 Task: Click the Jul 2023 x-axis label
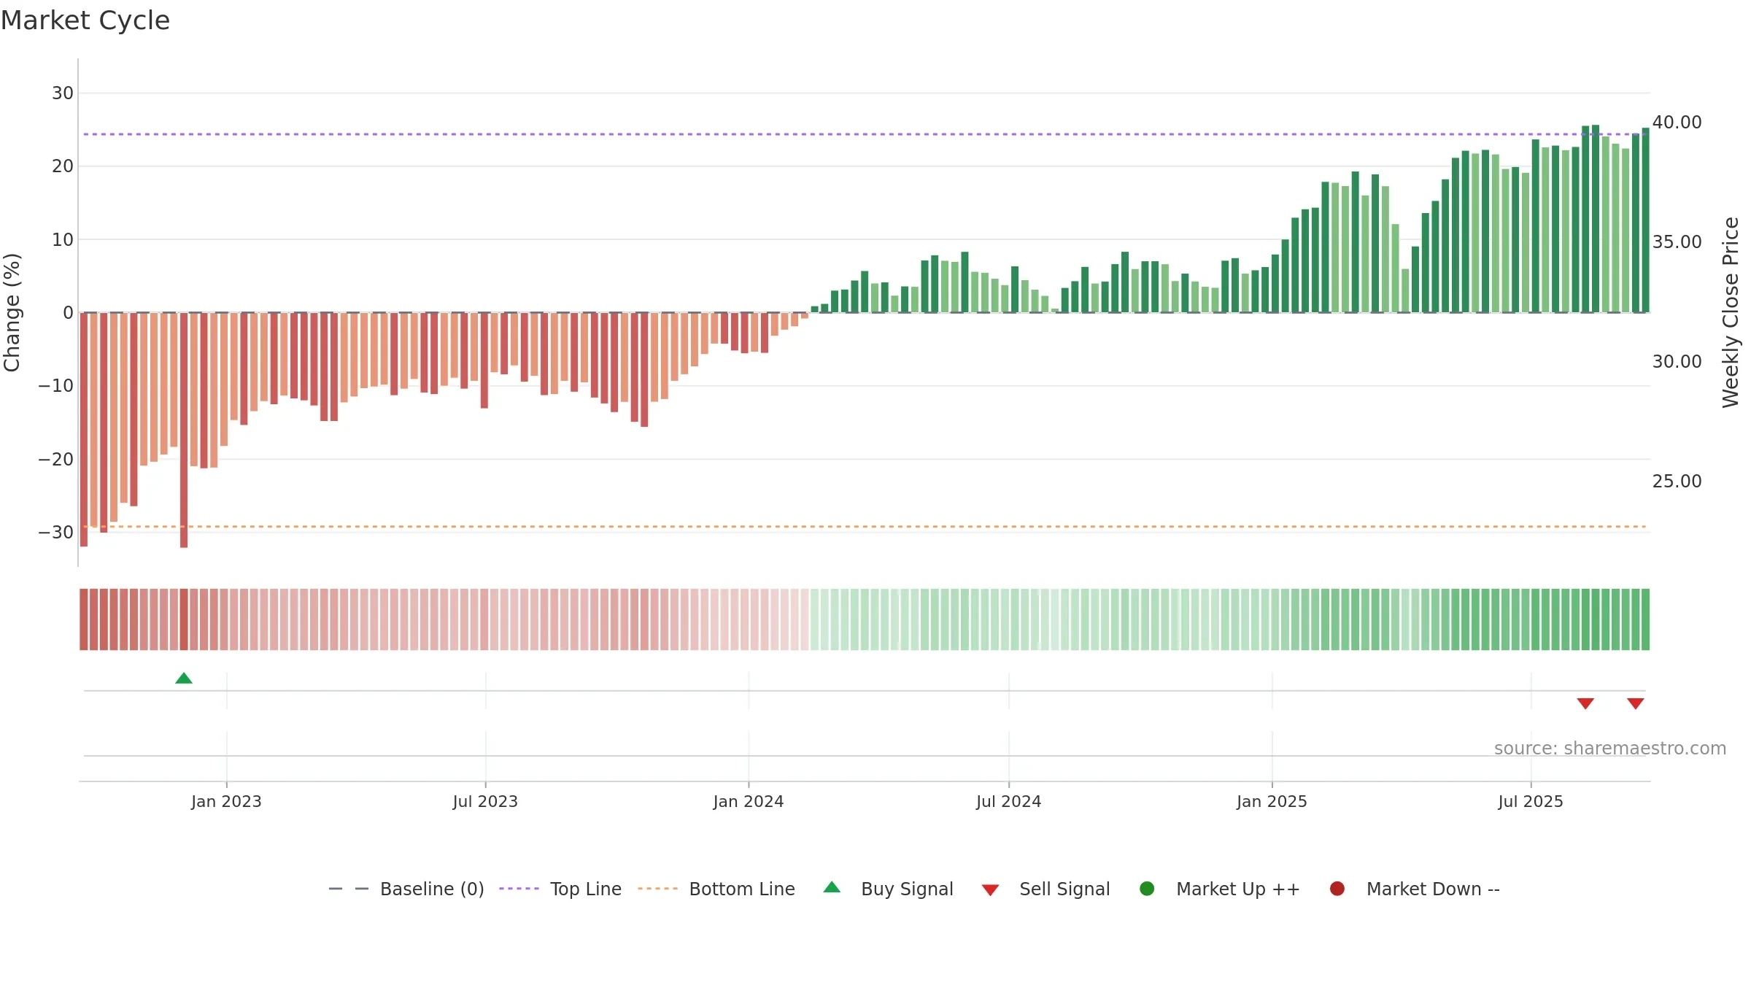[x=485, y=801]
